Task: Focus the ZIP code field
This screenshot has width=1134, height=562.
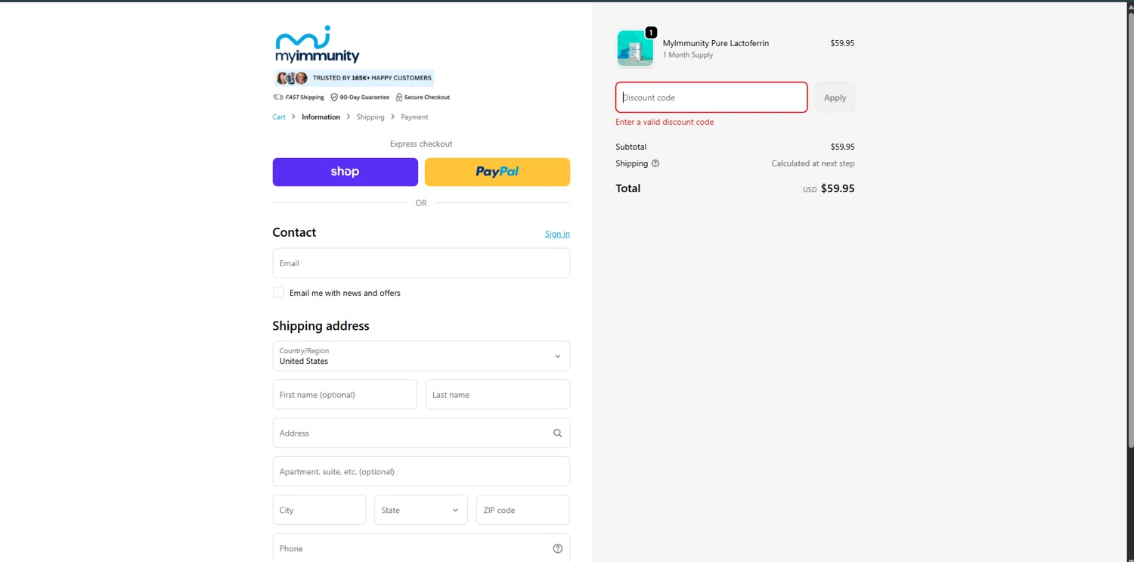Action: [x=522, y=510]
